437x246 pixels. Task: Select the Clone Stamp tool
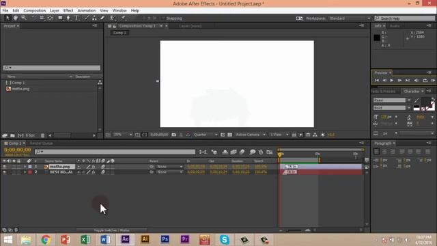coord(94,18)
